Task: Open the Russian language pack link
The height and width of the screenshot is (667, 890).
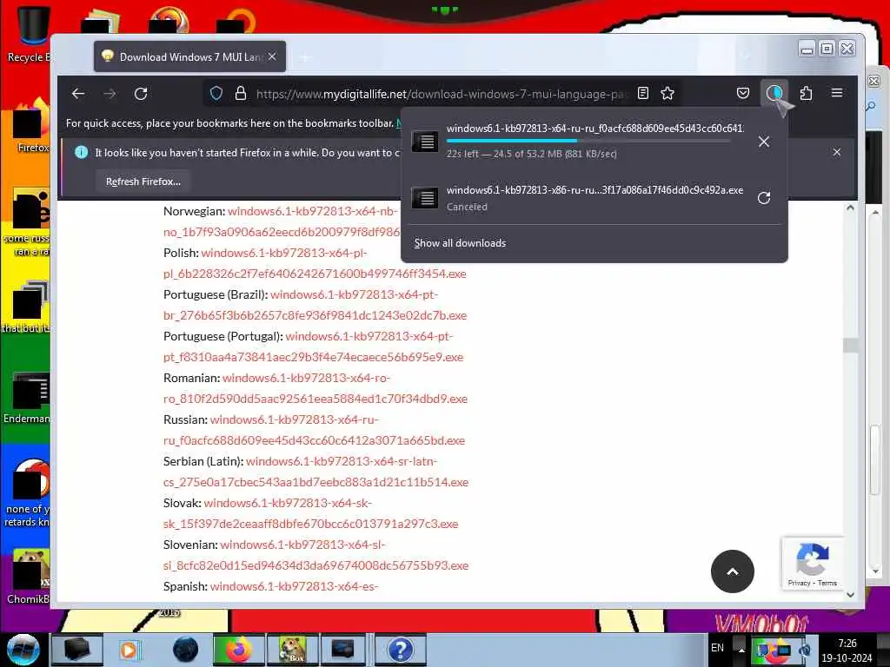Action: 314,430
